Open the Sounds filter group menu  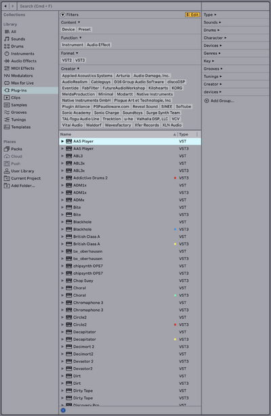pos(212,22)
